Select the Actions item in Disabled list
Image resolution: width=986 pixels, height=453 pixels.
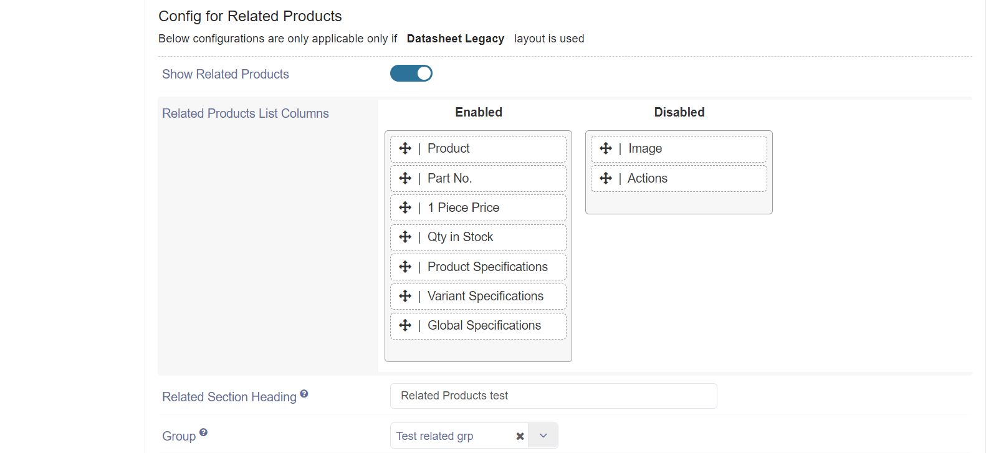tap(648, 178)
